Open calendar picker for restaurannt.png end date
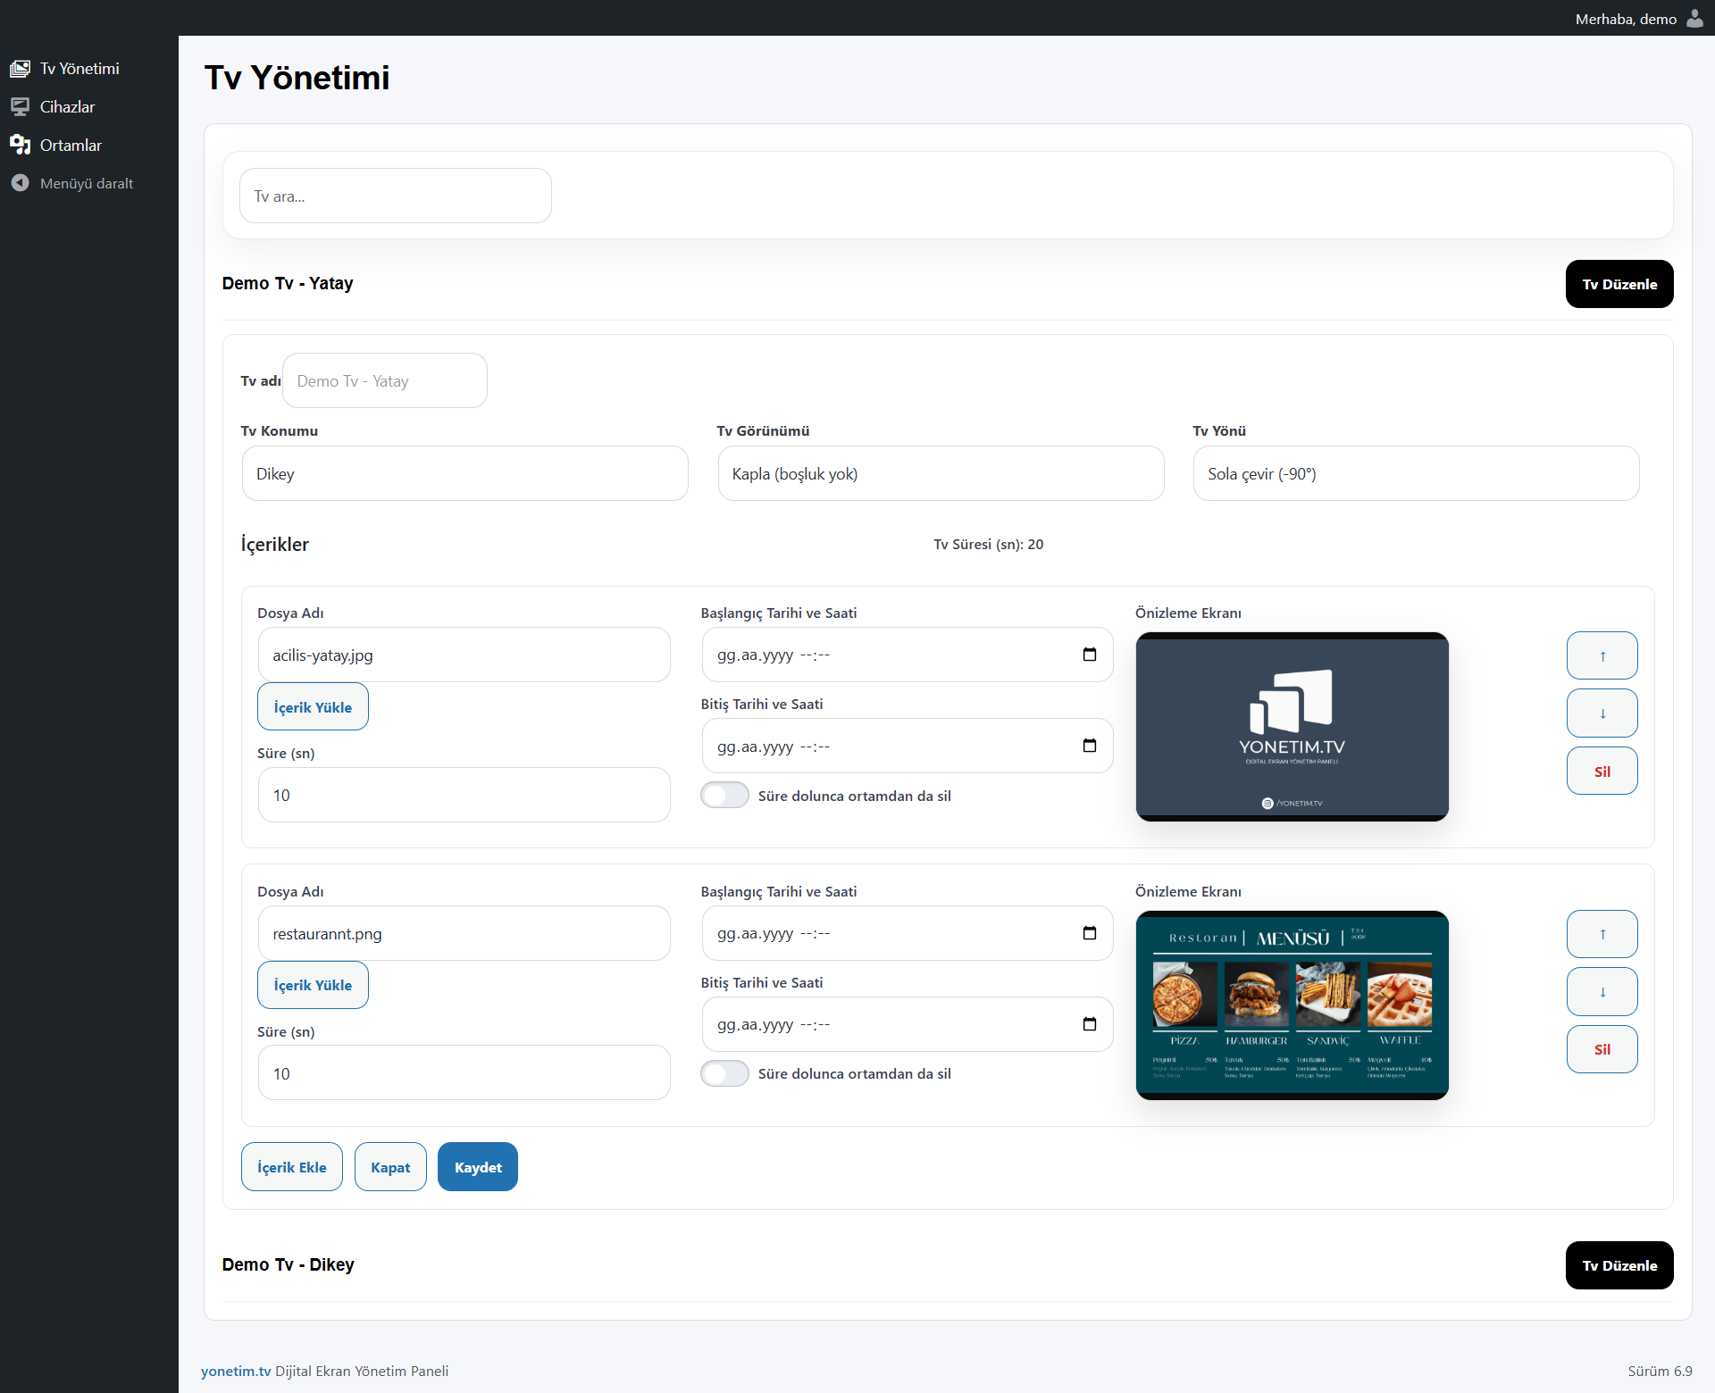This screenshot has height=1393, width=1715. click(x=1089, y=1024)
